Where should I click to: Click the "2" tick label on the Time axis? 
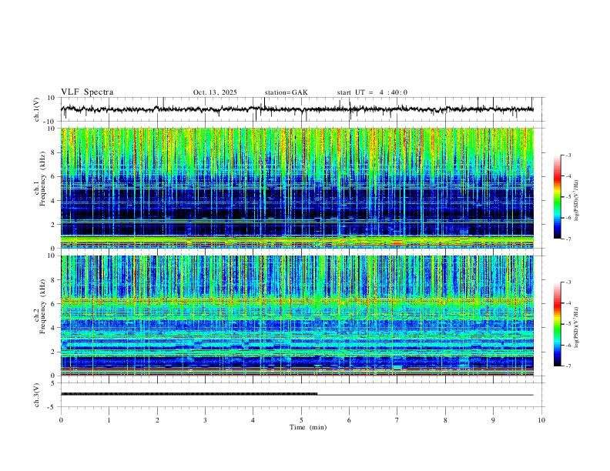click(x=157, y=420)
